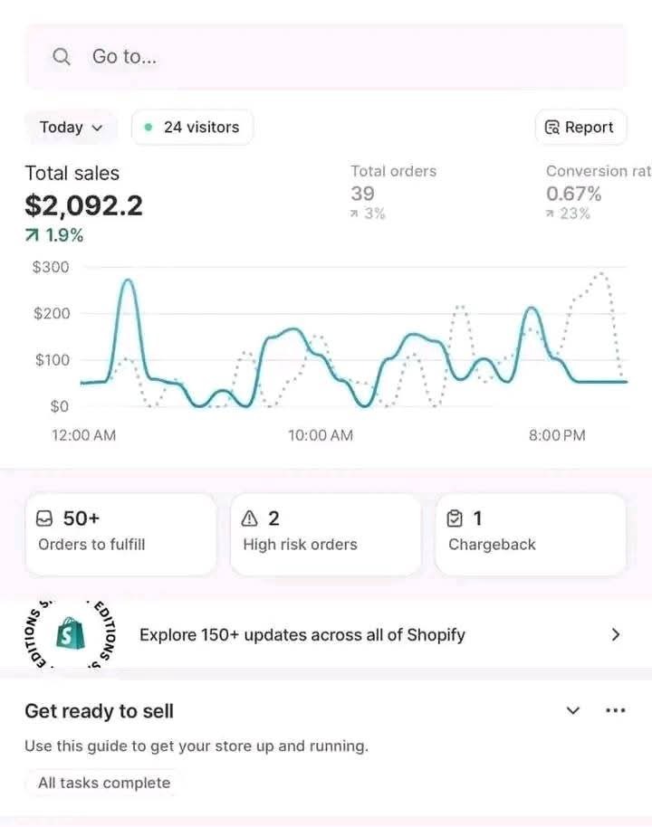652x827 pixels.
Task: Open the three-dot options for Get ready to sell
Action: click(x=615, y=710)
